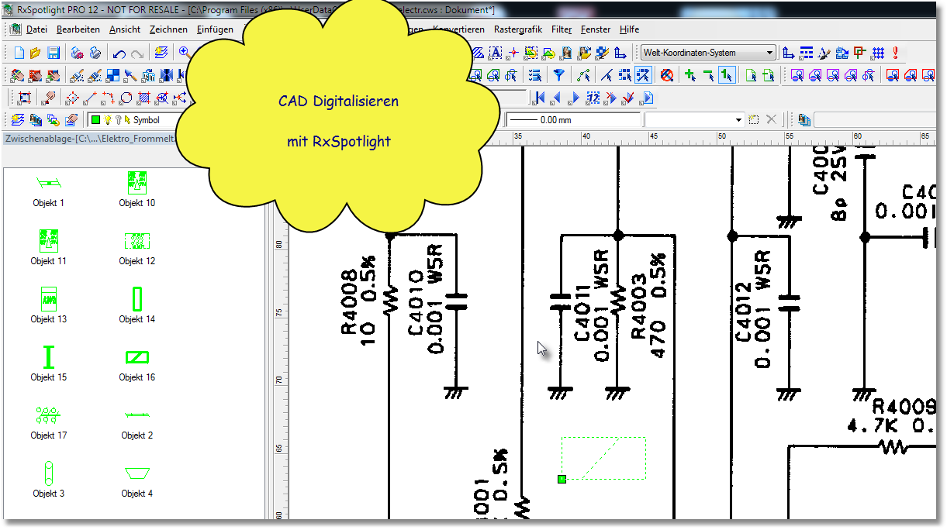
Task: Toggle the light bulb layer visibility
Action: 108,120
